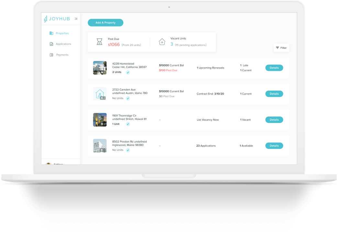Click the Vacant Units house icon
338x232 pixels.
(162, 42)
